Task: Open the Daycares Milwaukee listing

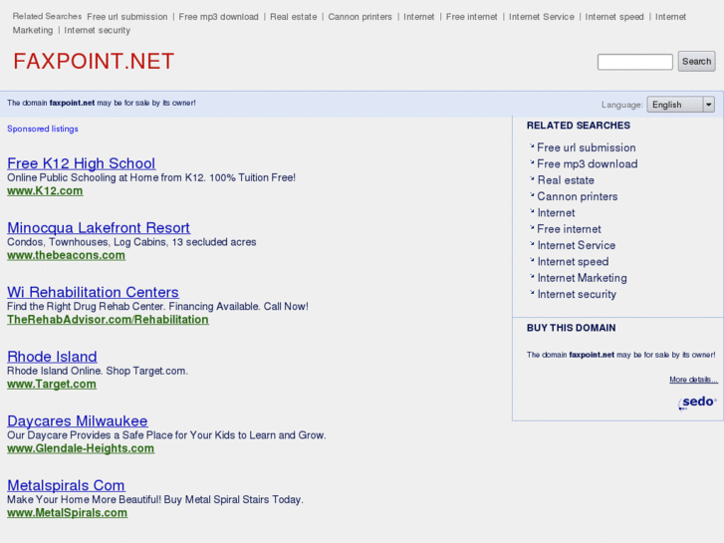Action: (78, 420)
